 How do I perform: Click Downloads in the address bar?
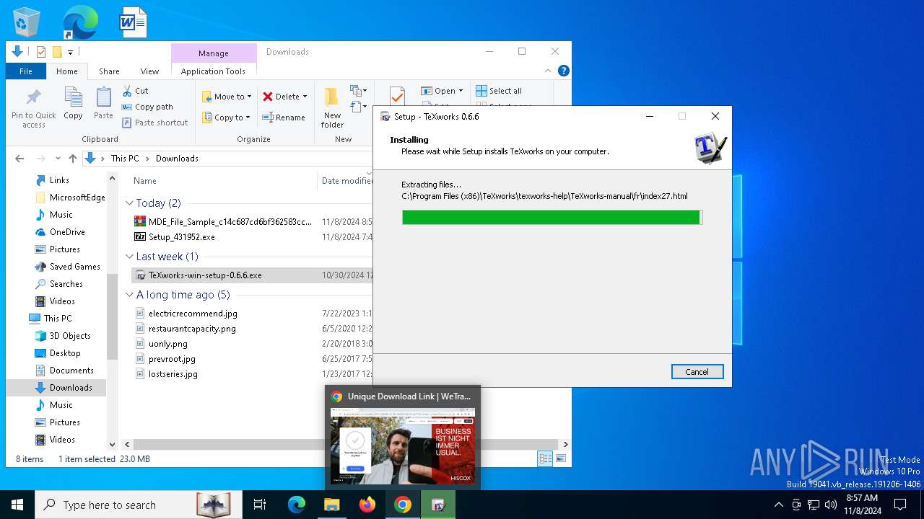pyautogui.click(x=177, y=159)
